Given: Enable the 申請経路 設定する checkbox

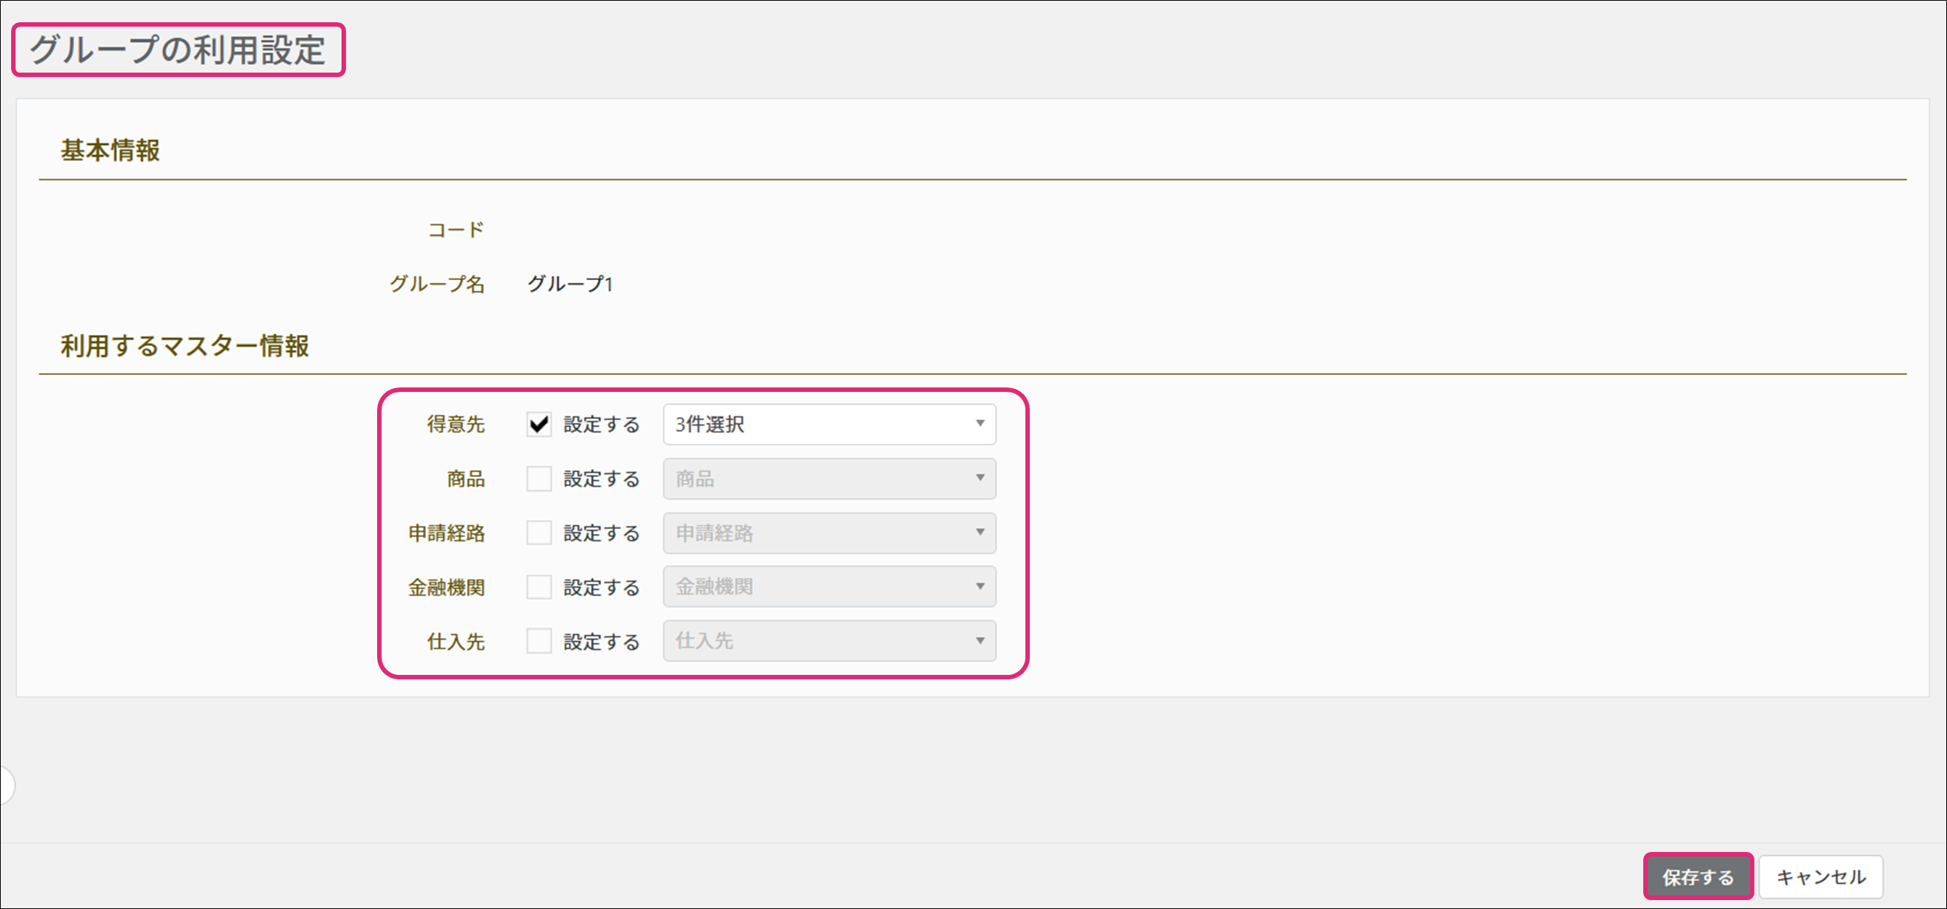Looking at the screenshot, I should coord(539,533).
